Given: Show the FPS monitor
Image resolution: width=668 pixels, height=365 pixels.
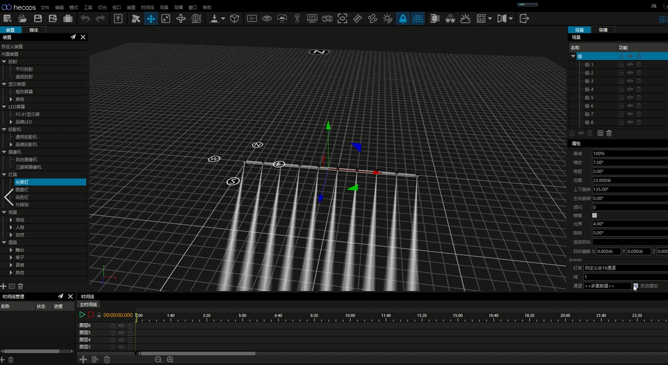Looking at the screenshot, I should coord(312,18).
